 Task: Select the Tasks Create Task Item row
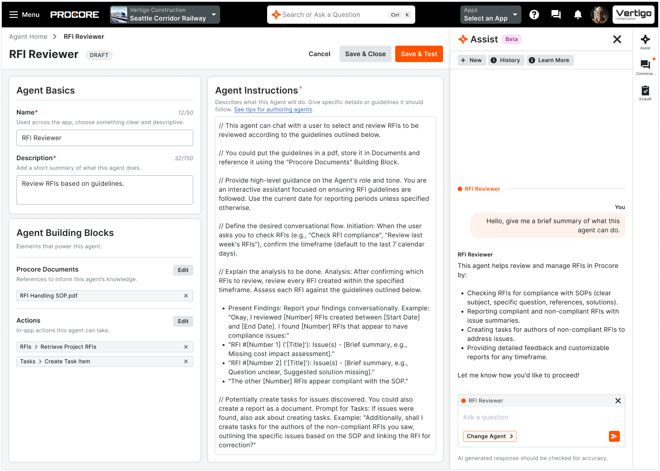(x=105, y=361)
